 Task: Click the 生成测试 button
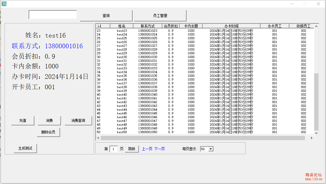(25, 148)
